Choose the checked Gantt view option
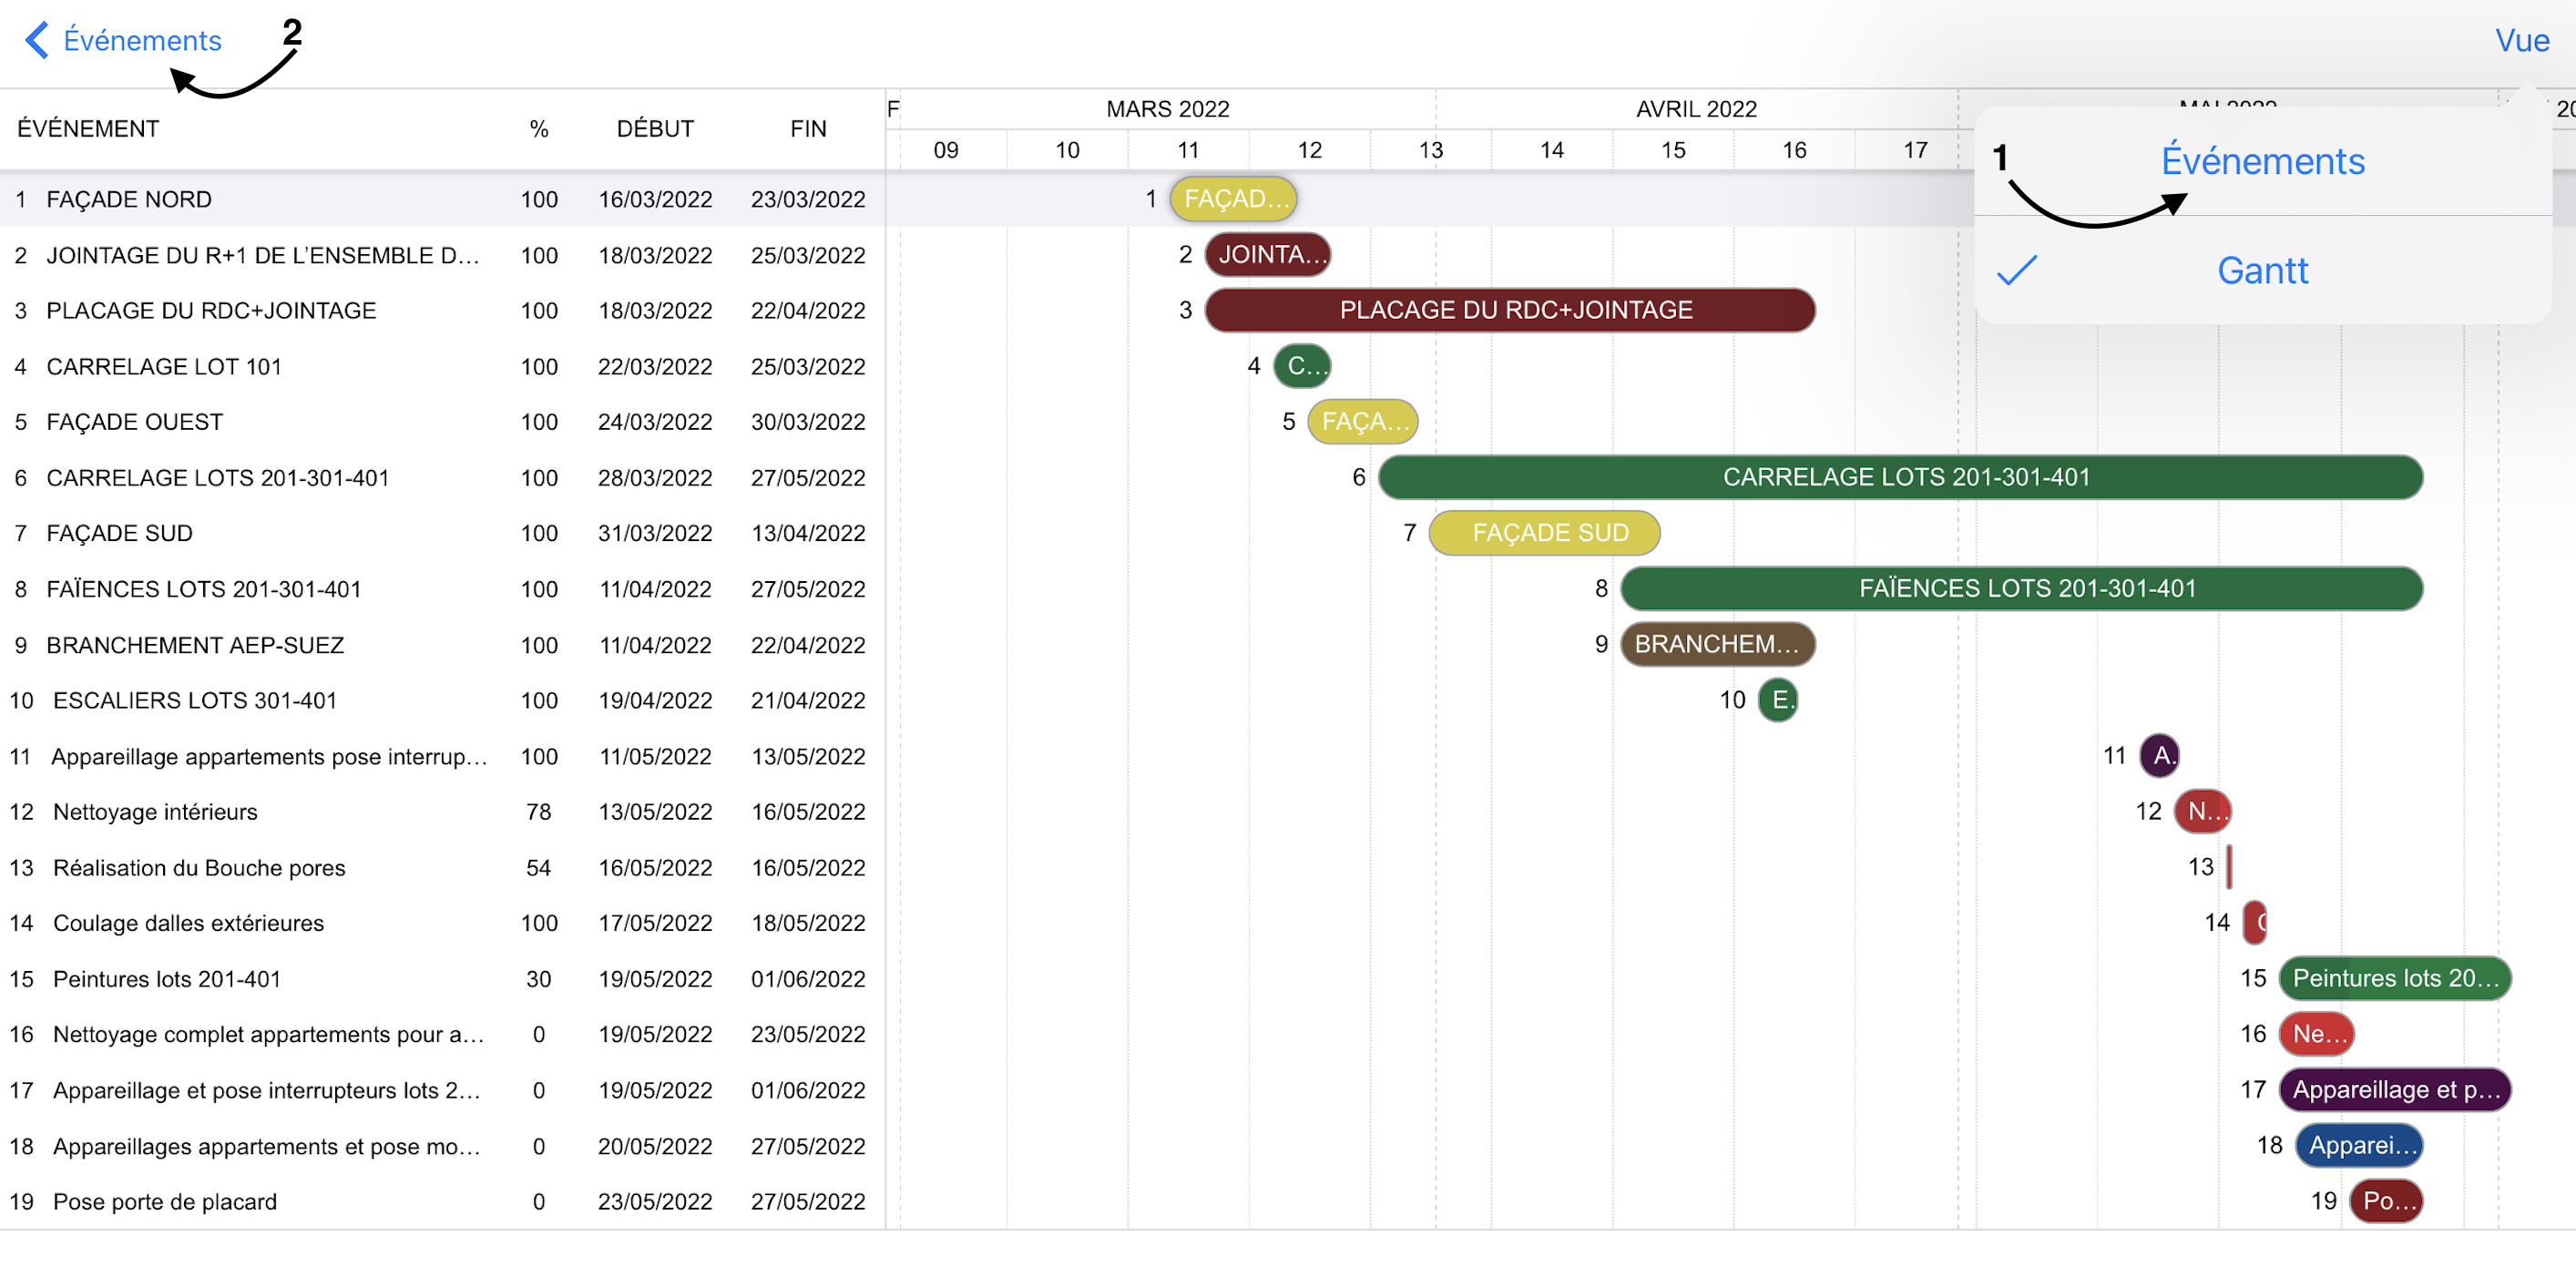The height and width of the screenshot is (1277, 2576). coord(2262,271)
